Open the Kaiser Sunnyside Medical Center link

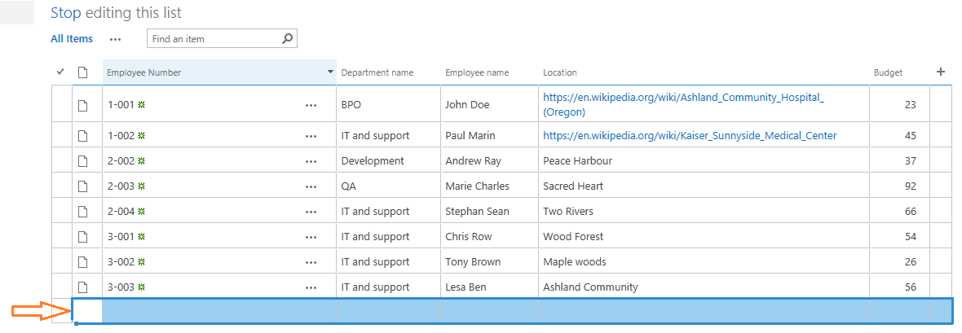click(x=690, y=136)
